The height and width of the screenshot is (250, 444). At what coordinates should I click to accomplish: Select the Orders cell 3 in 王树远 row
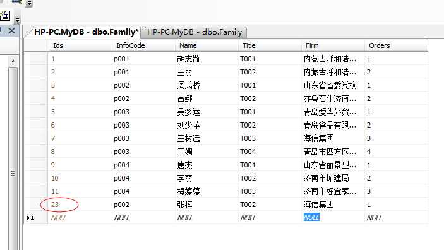click(396, 138)
